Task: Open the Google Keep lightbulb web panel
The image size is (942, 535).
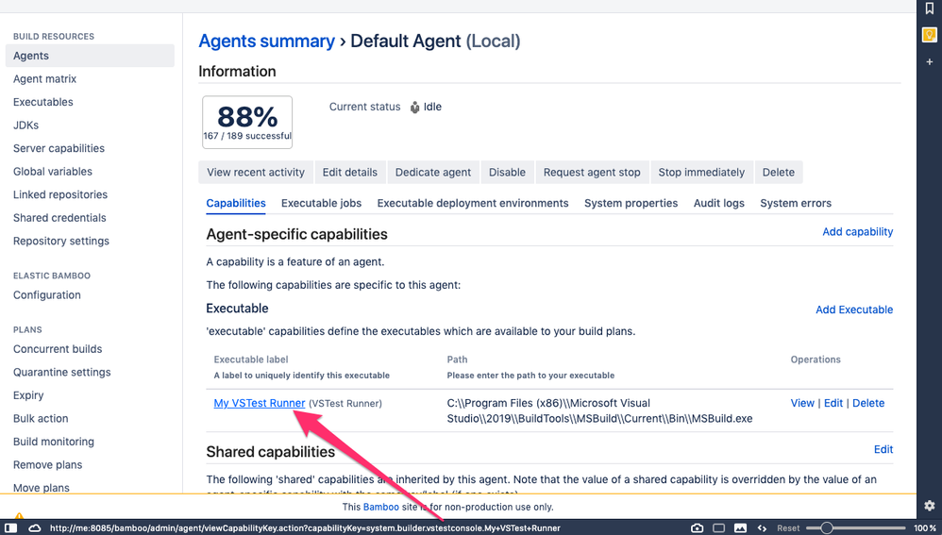Action: (x=930, y=35)
